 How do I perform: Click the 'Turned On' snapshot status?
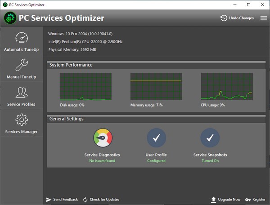coord(210,160)
